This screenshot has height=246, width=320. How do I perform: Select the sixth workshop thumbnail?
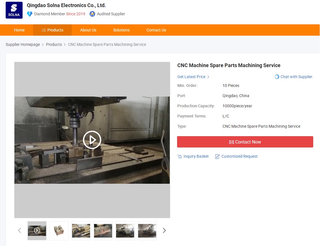tap(147, 231)
